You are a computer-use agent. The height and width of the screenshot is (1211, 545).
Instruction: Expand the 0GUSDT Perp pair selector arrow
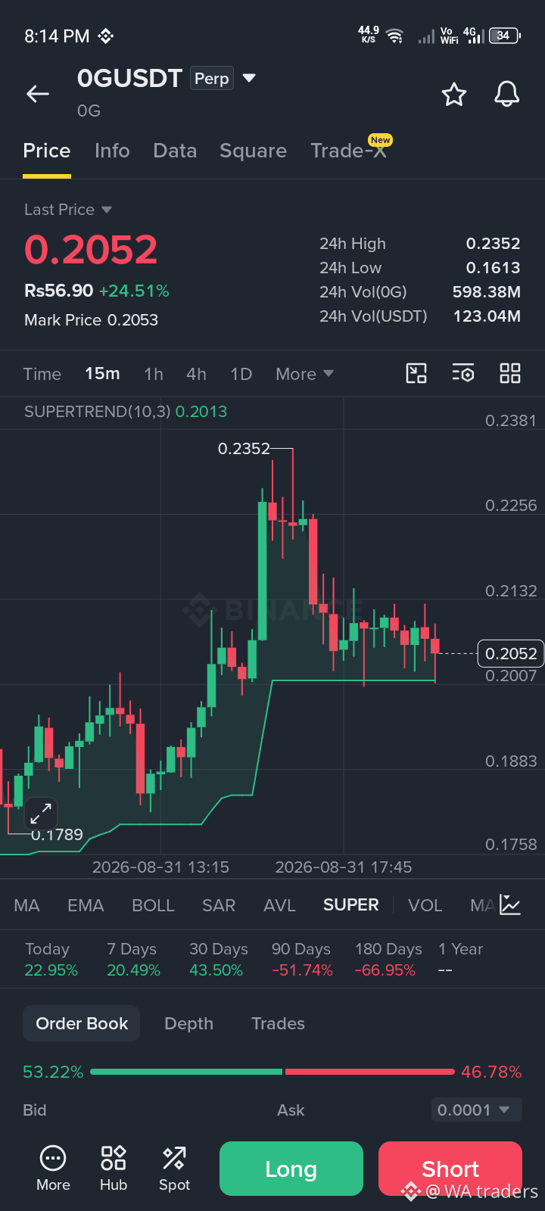tap(249, 78)
